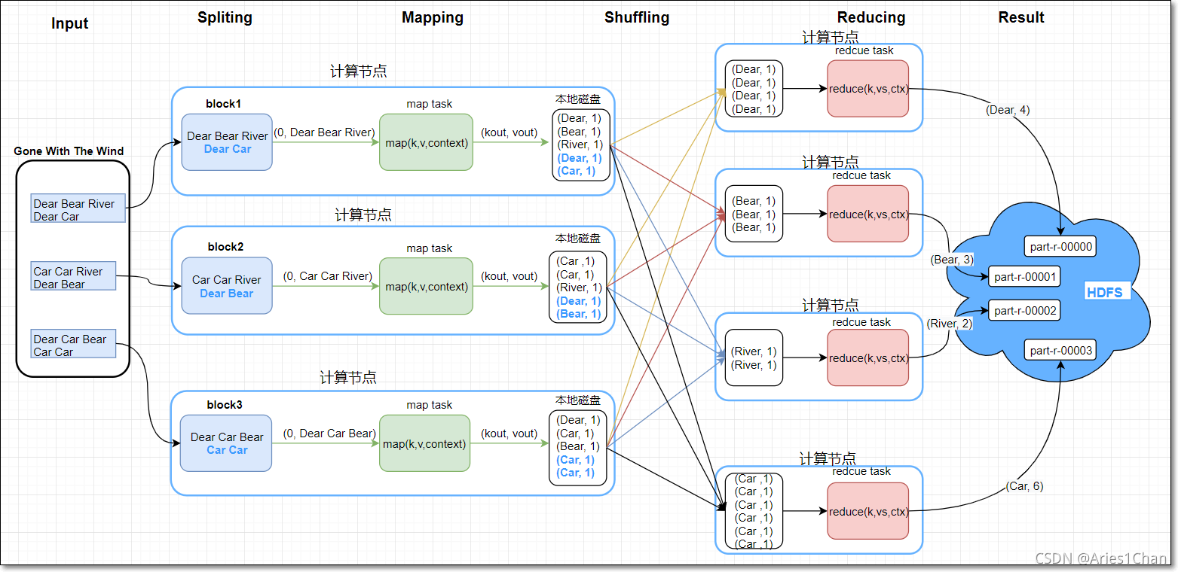Click the 本地磁盘 label in block2 node
The height and width of the screenshot is (572, 1178).
pos(578,238)
